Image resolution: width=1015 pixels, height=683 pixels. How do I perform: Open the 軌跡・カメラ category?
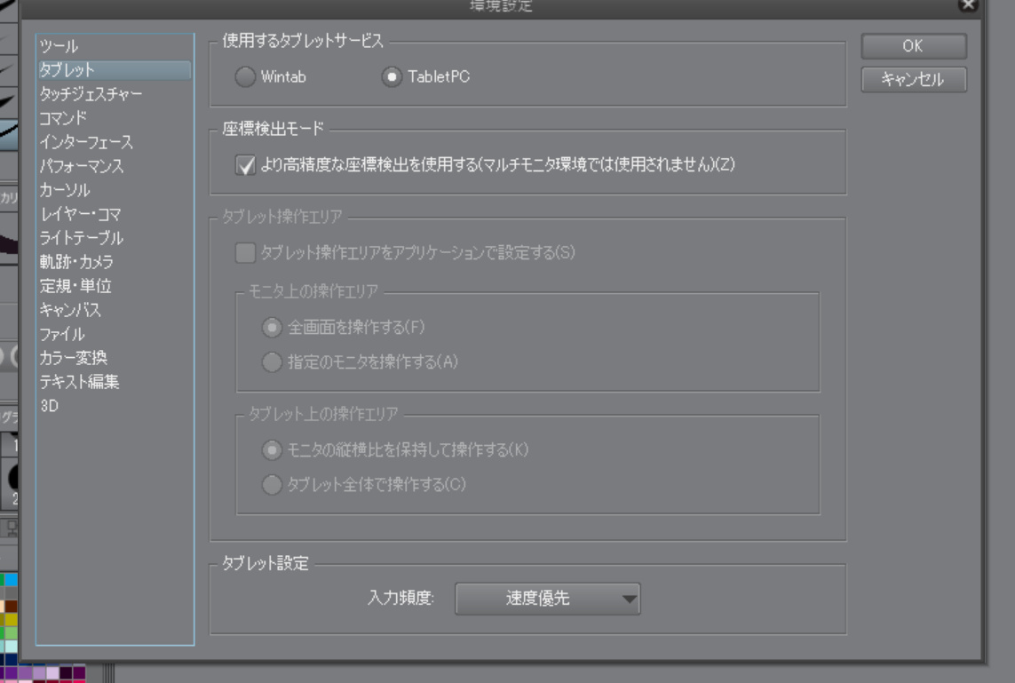[x=115, y=261]
